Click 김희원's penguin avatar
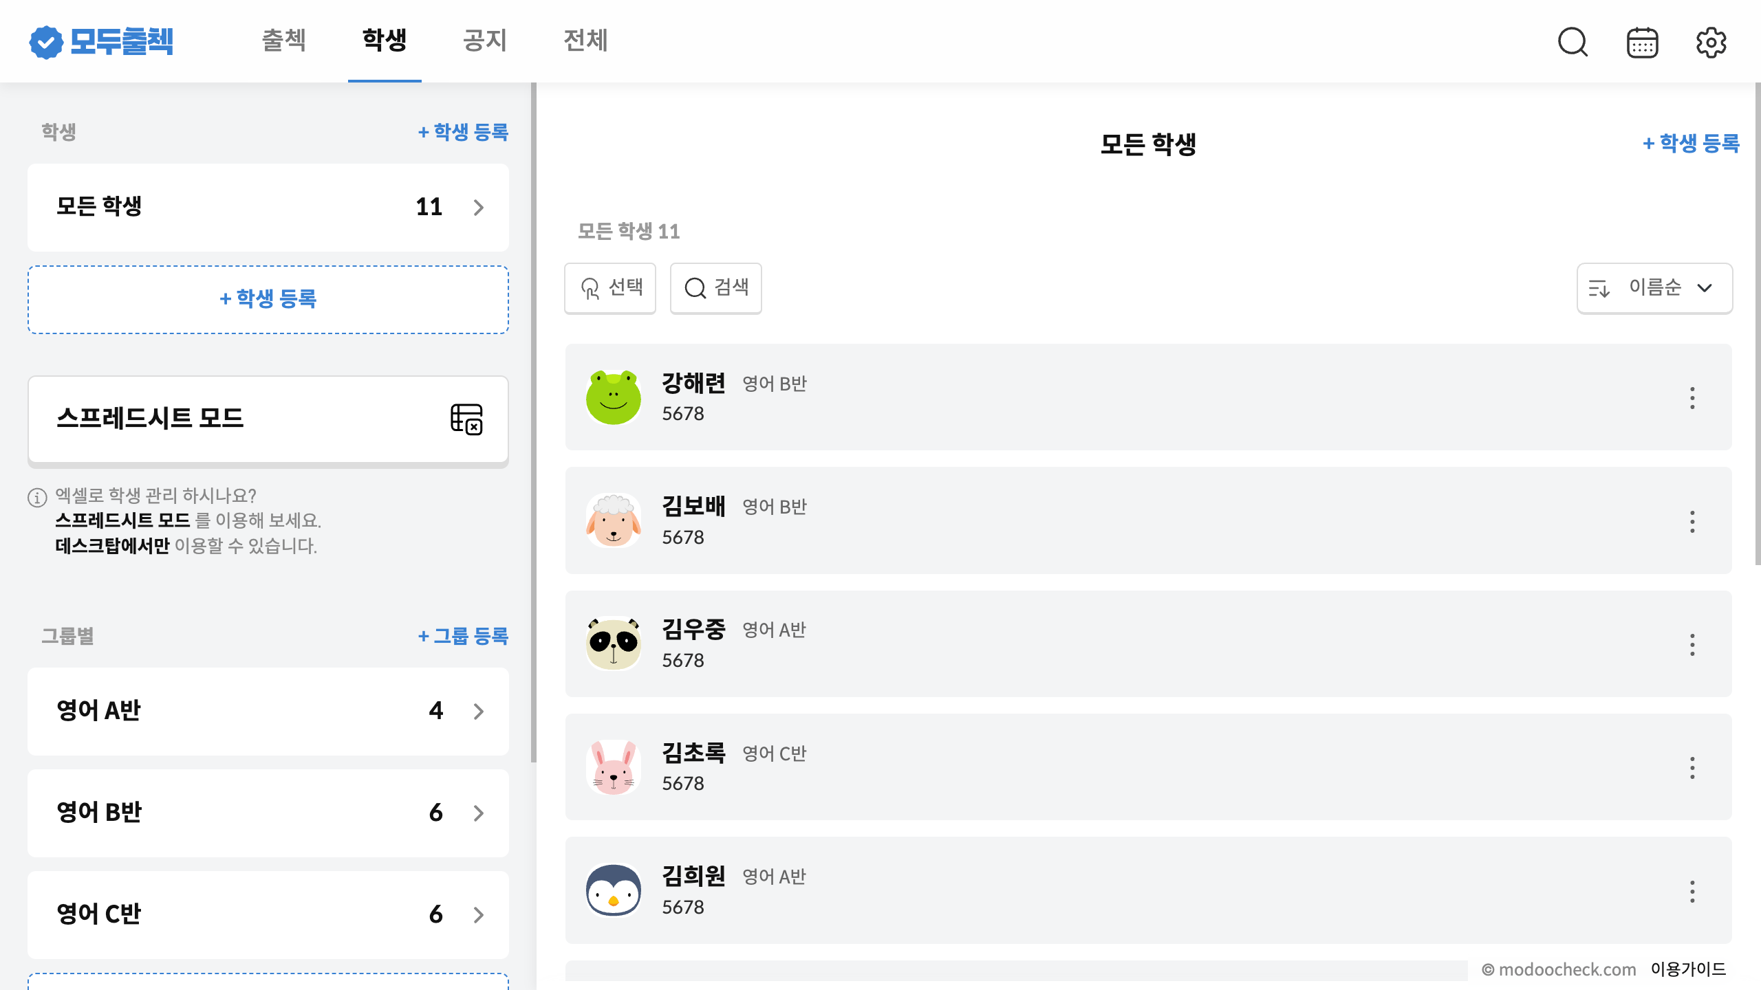The image size is (1761, 990). click(x=613, y=891)
